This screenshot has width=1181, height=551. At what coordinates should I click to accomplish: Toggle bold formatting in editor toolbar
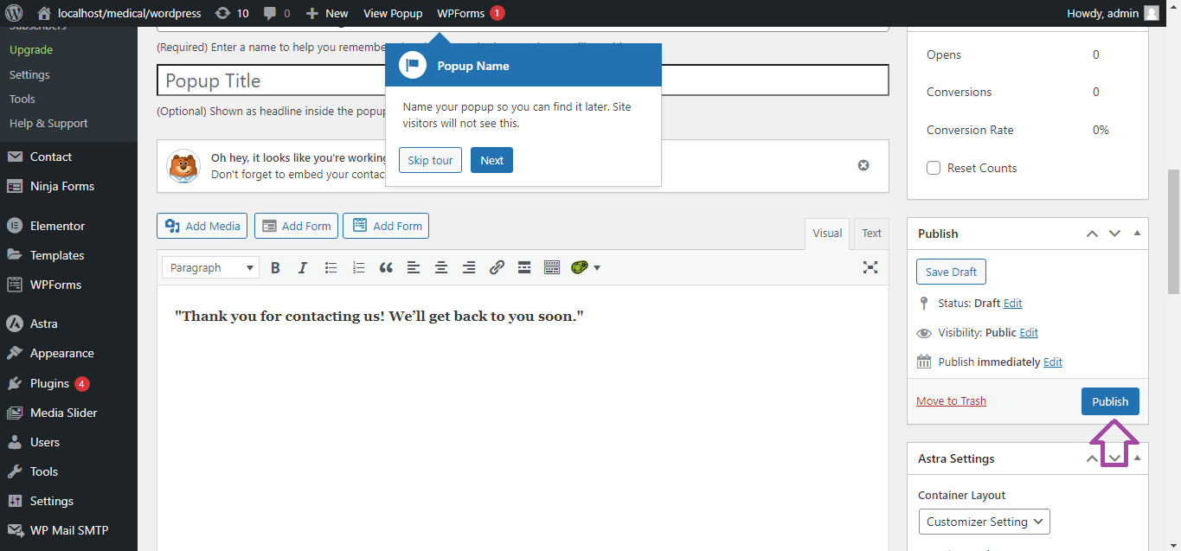coord(275,268)
